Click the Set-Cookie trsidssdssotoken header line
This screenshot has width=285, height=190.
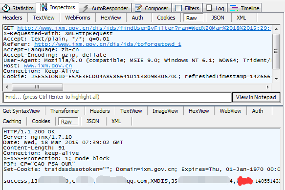[x=142, y=169]
